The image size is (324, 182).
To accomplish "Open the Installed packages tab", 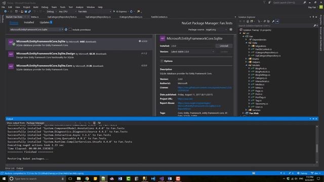I will [29, 22].
